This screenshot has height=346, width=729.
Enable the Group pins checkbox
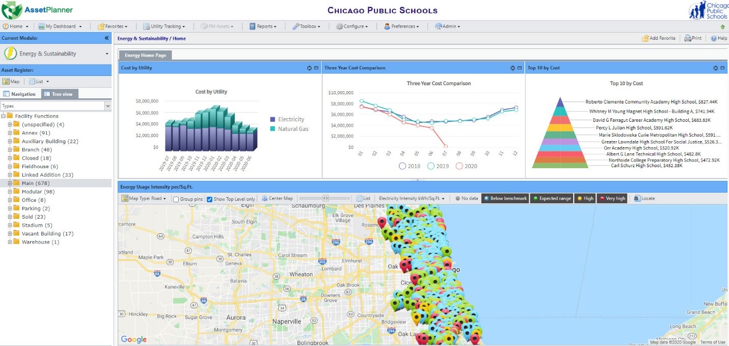pos(176,199)
